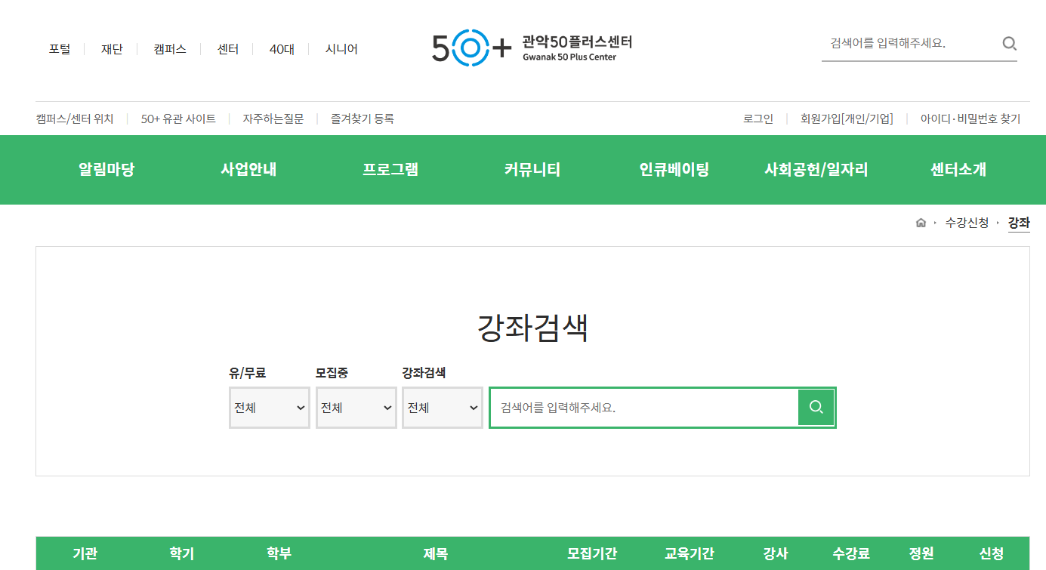Expand the 모집중 dropdown

click(x=356, y=408)
